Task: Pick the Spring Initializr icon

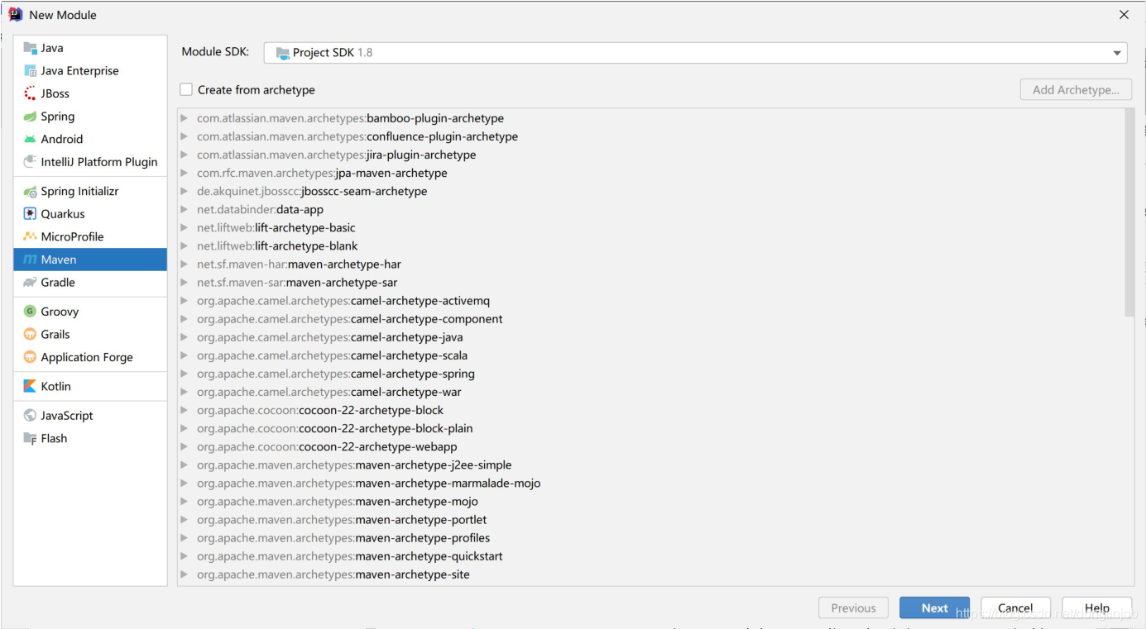Action: (31, 191)
